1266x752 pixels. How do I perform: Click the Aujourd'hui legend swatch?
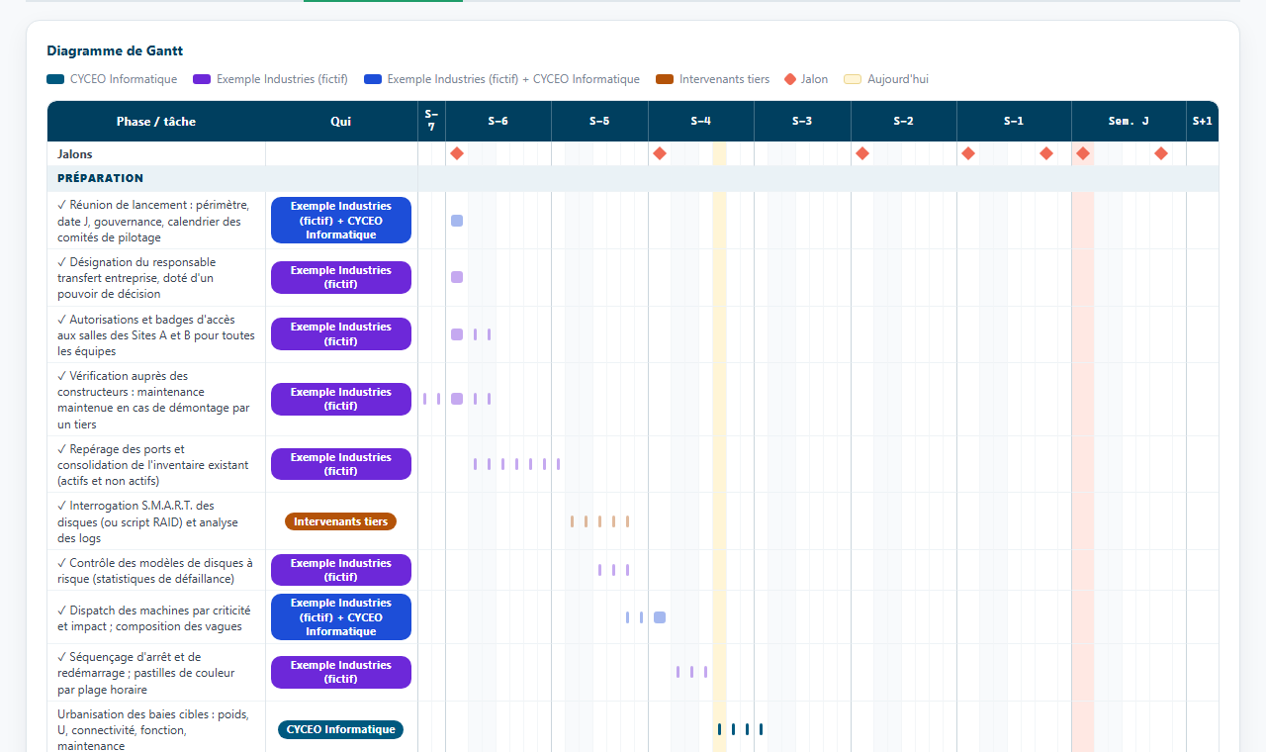tap(853, 79)
